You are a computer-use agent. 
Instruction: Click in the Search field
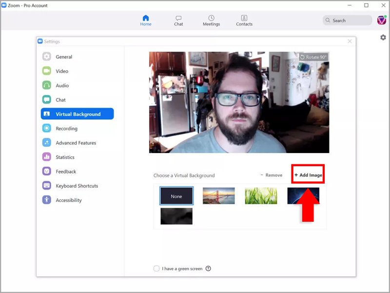(347, 20)
